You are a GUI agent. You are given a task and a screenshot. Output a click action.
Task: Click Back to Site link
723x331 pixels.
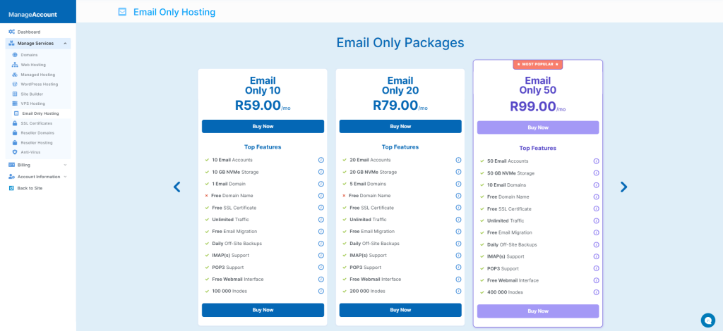tap(30, 188)
